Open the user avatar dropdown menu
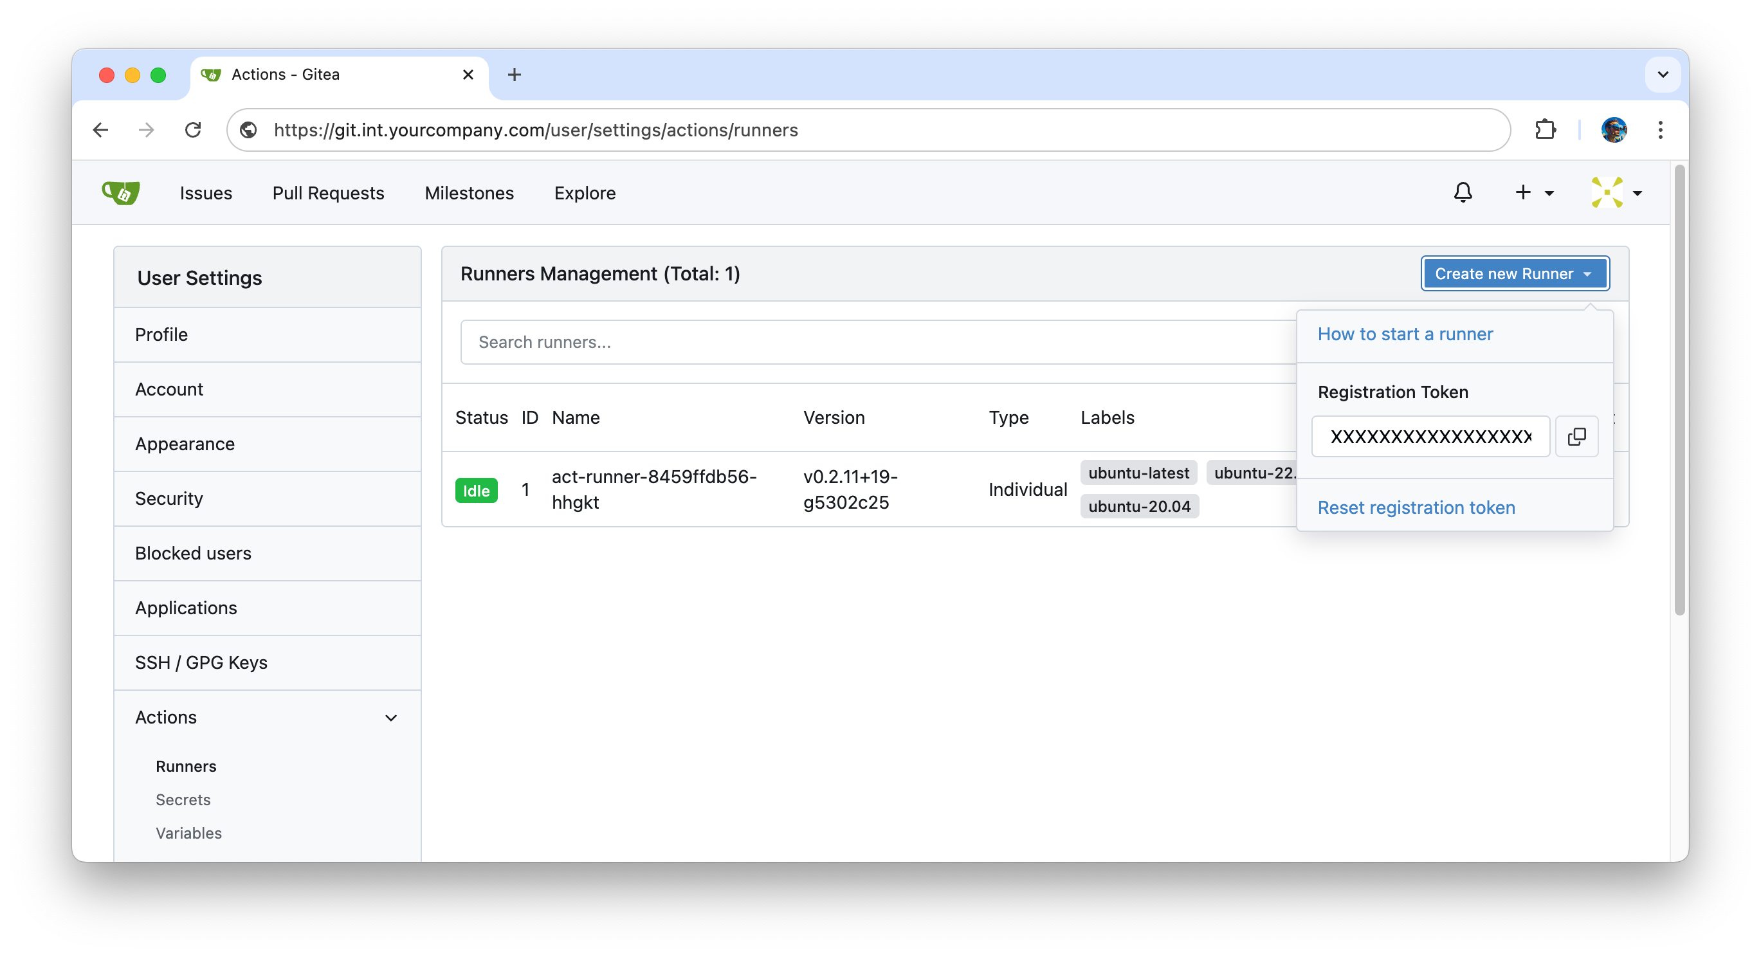 (1616, 193)
